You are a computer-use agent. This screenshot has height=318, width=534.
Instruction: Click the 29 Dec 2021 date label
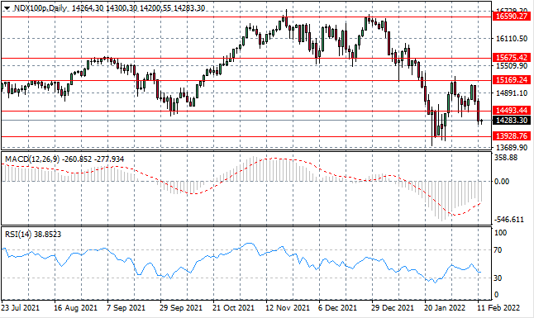(x=393, y=308)
